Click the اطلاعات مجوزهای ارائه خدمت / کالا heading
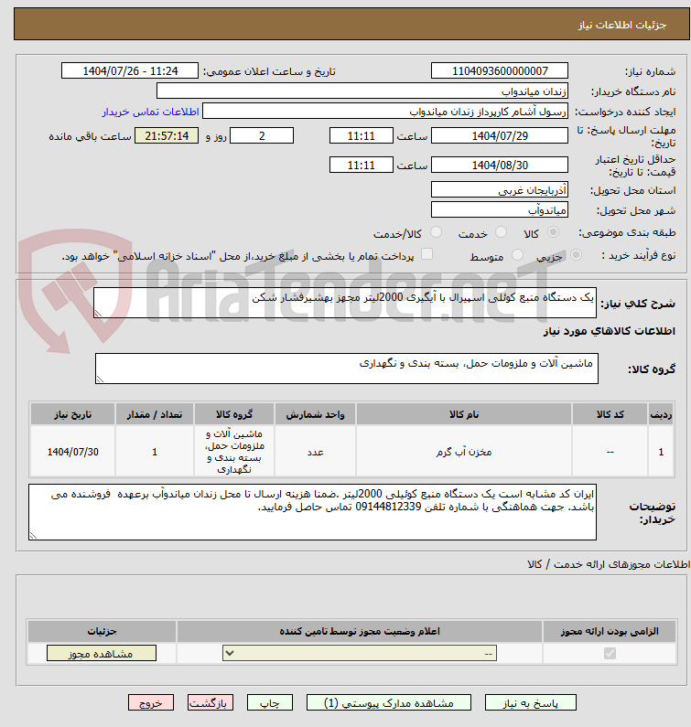This screenshot has height=727, width=691. click(609, 564)
